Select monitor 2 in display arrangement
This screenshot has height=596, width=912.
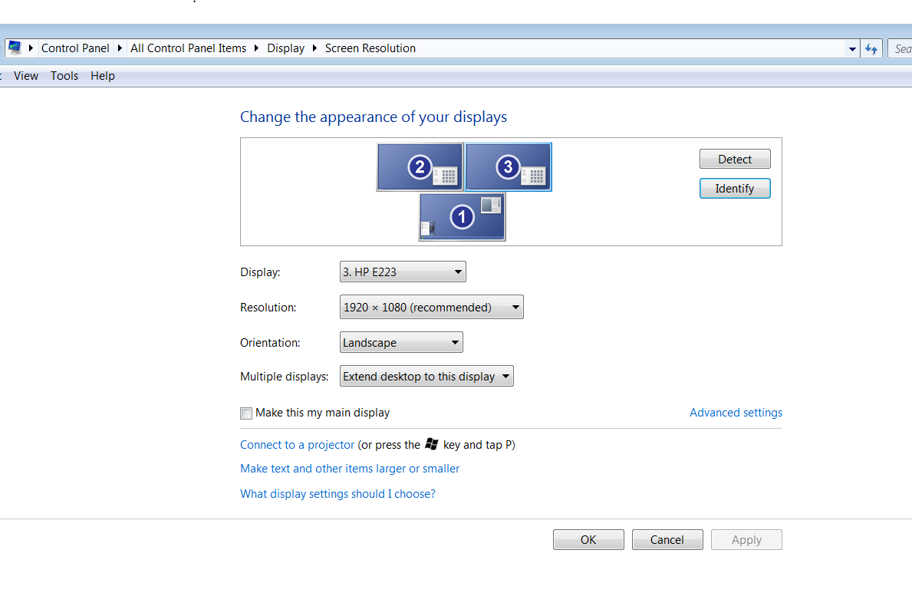click(420, 167)
